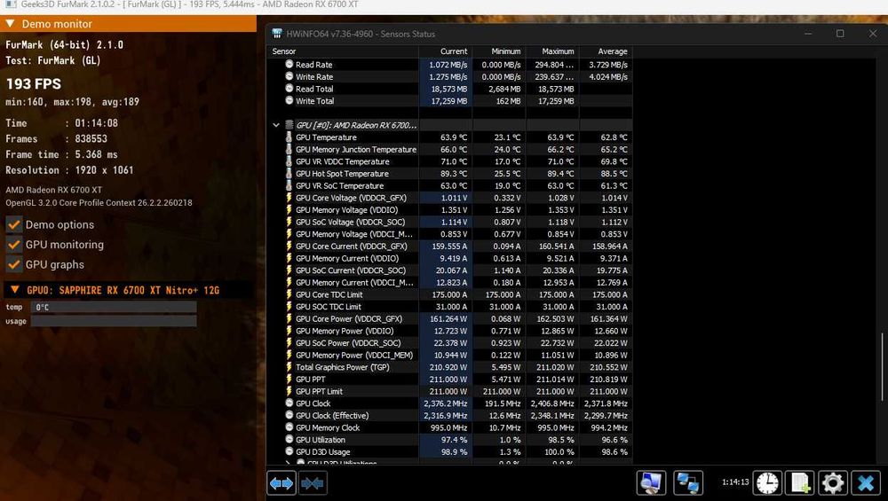The height and width of the screenshot is (501, 888).
Task: Click the GPU Hot Spot current value 89.3 °C
Action: tap(454, 174)
